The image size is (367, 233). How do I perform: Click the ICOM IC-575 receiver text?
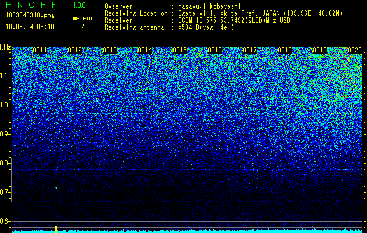click(x=235, y=20)
